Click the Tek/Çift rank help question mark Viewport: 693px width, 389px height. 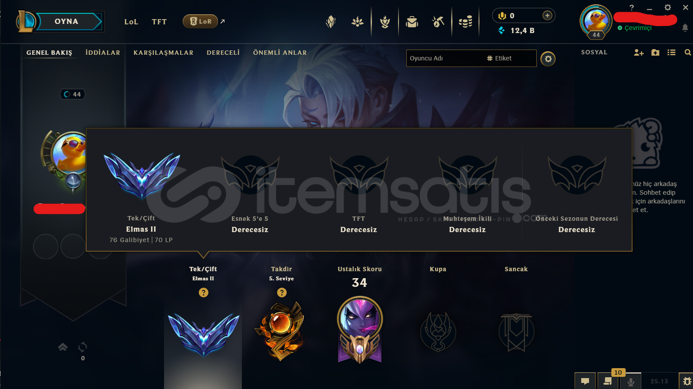pos(204,293)
